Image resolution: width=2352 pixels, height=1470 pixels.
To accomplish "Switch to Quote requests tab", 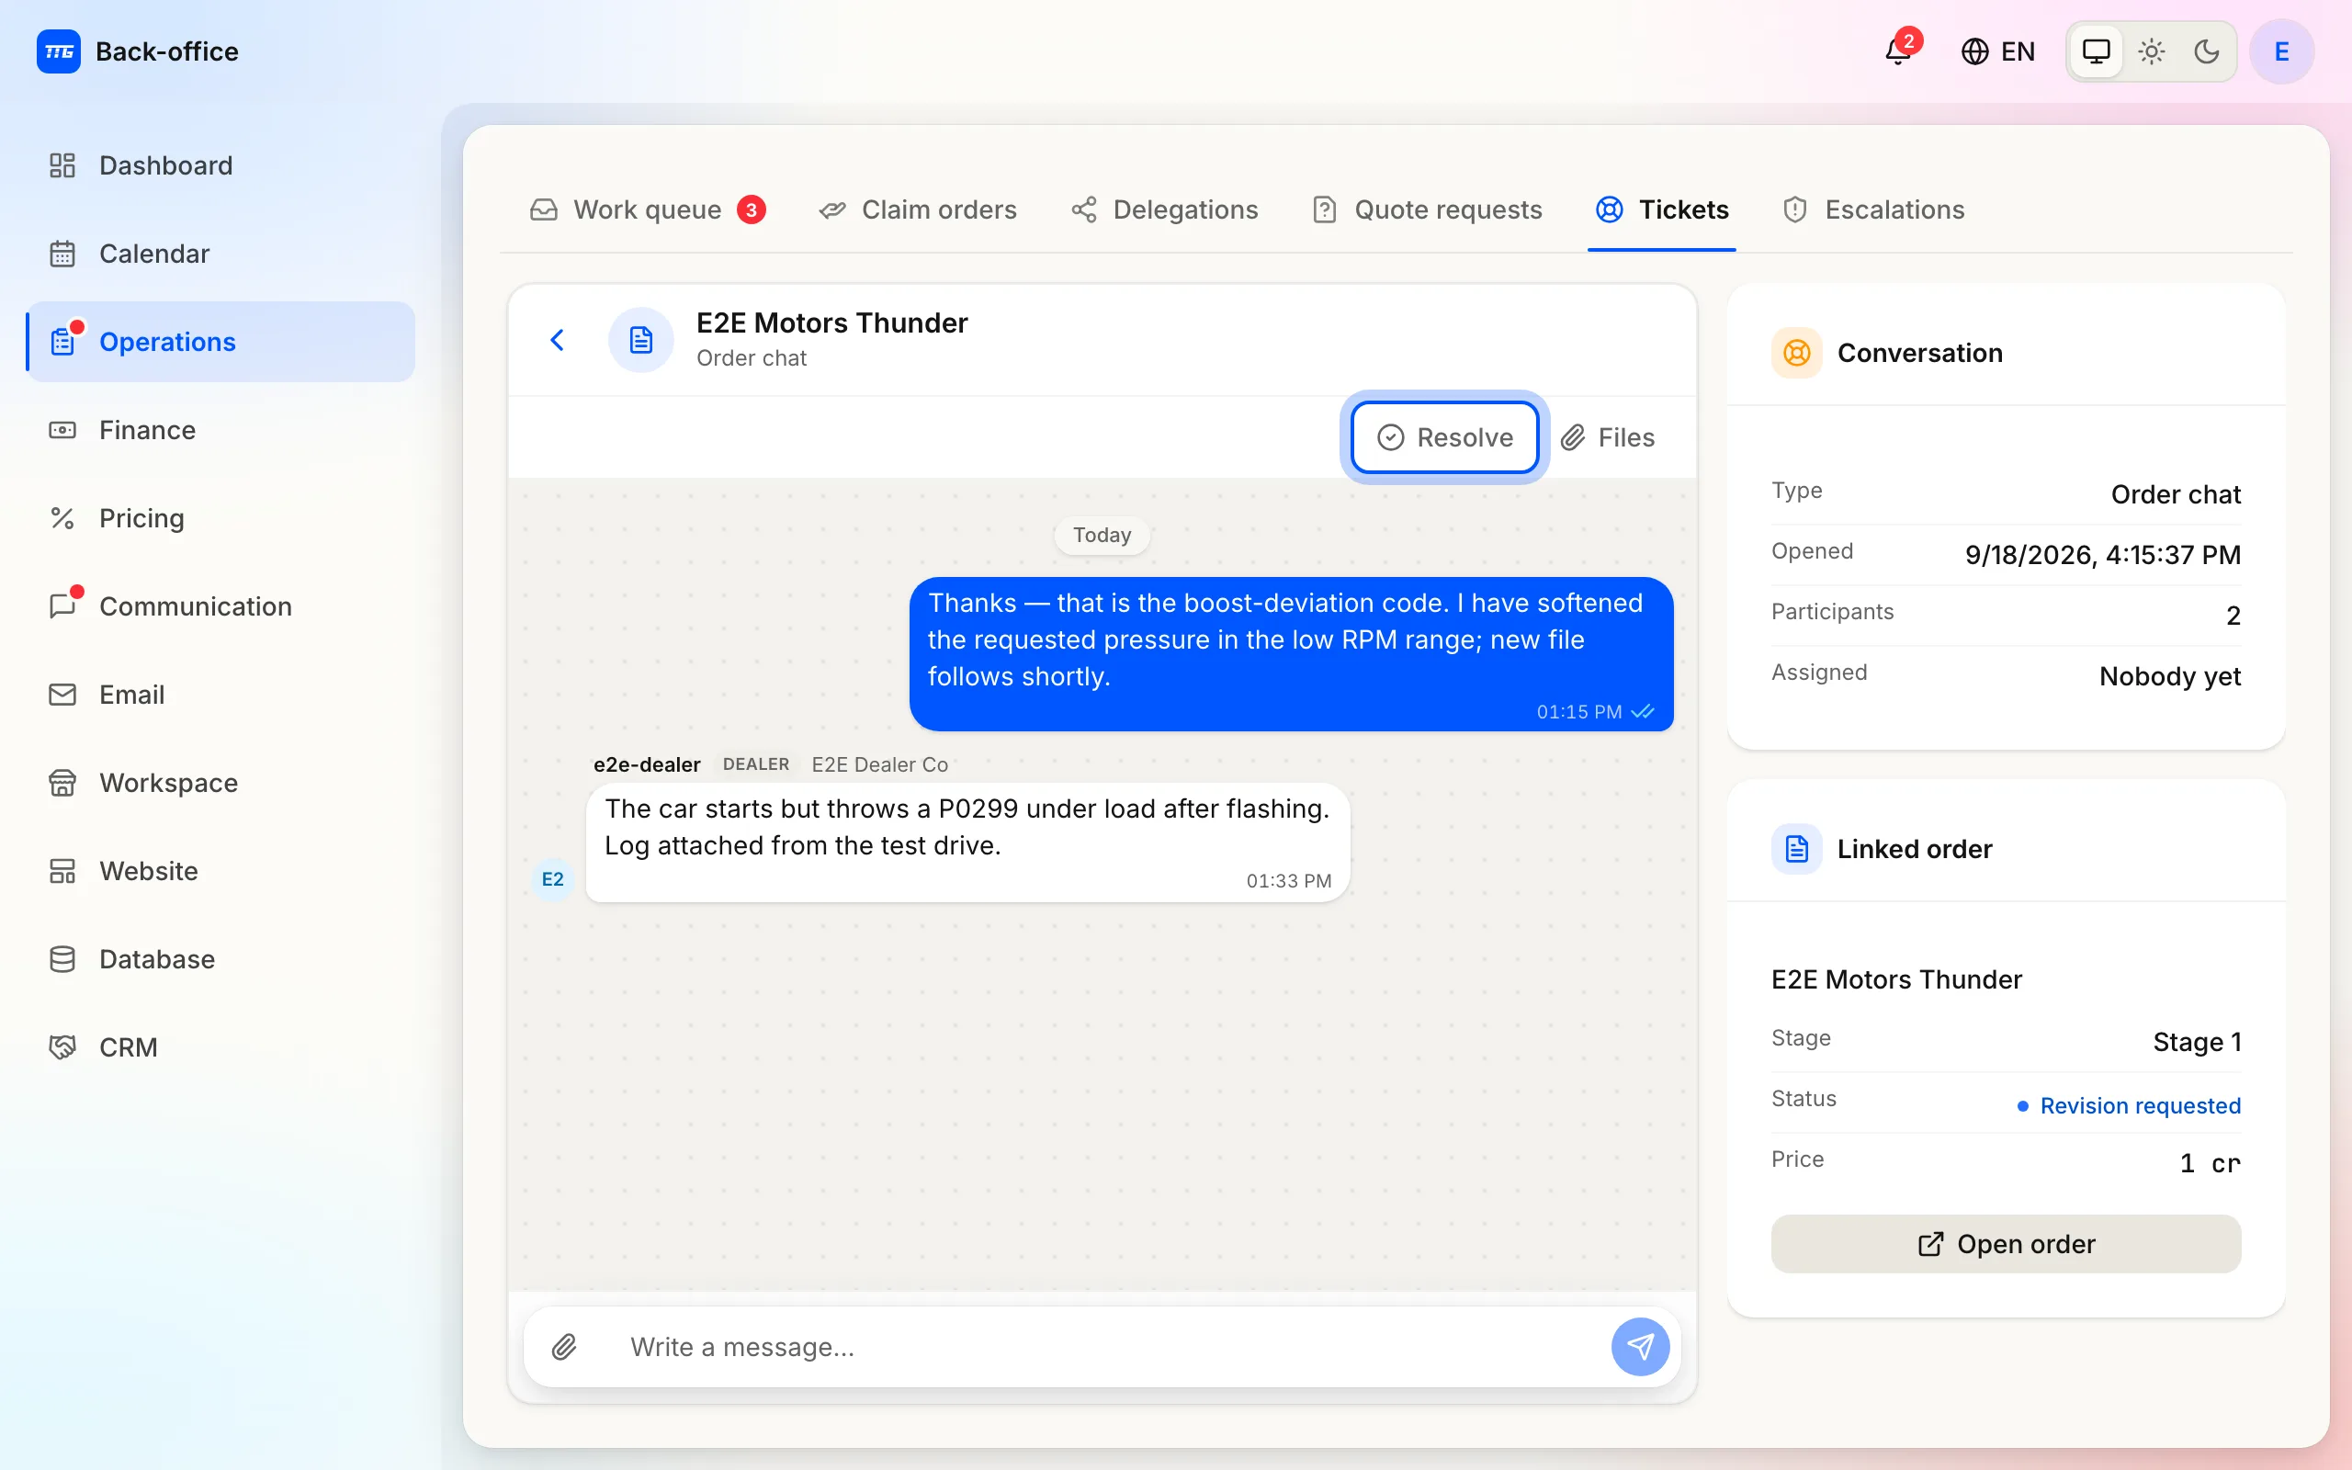I will click(1427, 210).
